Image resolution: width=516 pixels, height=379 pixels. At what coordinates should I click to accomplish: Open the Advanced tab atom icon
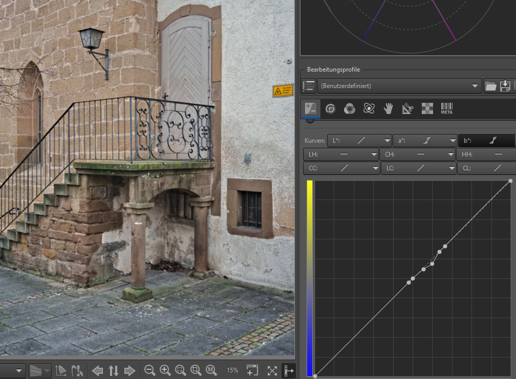(369, 108)
